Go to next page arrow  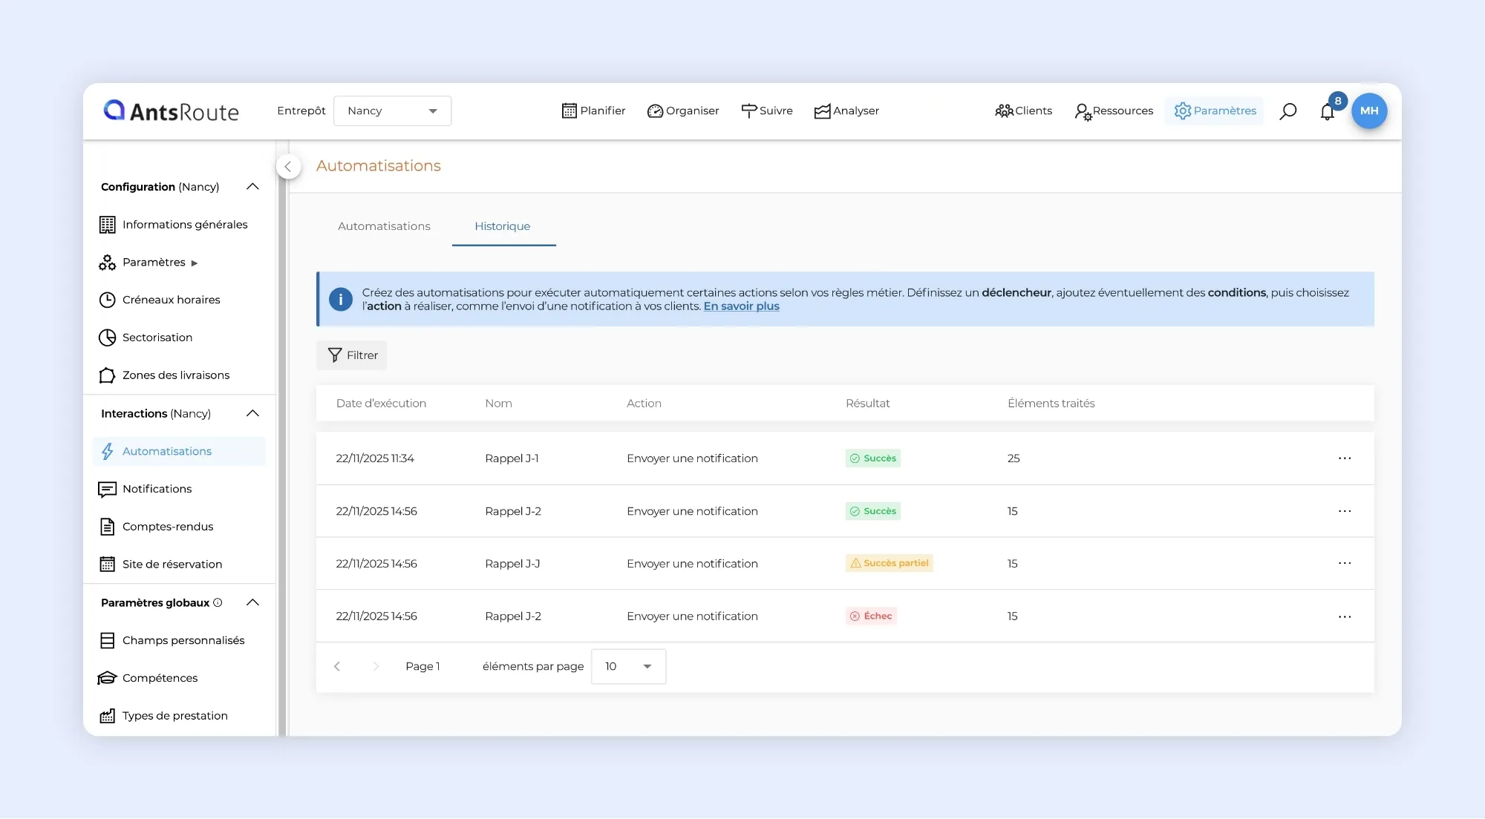pyautogui.click(x=376, y=666)
